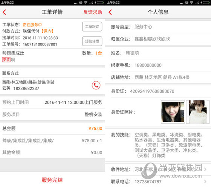The image size is (211, 187).
Task: Select order number 160713100087801
Action: (x=40, y=44)
